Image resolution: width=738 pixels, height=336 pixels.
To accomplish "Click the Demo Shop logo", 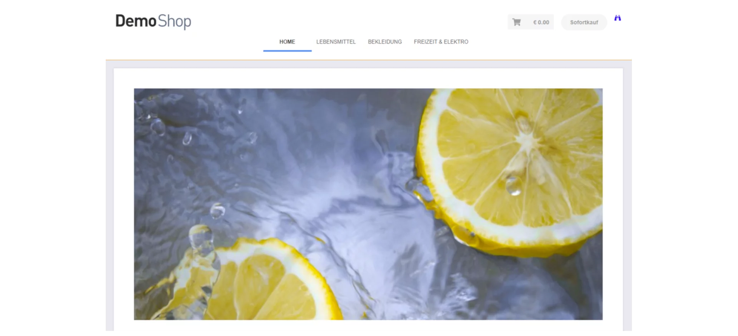I will click(153, 21).
